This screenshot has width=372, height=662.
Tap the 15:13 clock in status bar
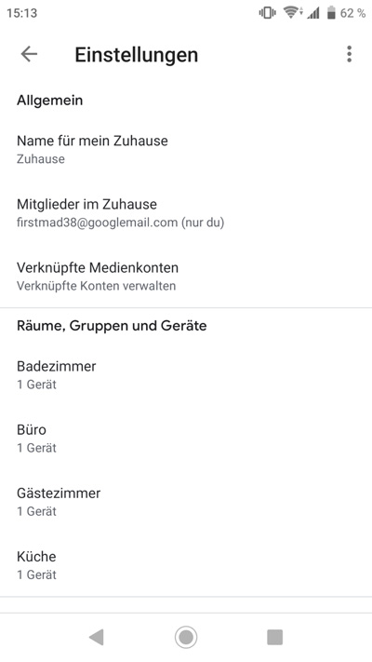pos(22,13)
